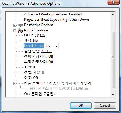The image size is (121, 113).
Task: Click the 회전 value 0
Action: [x=34, y=67]
